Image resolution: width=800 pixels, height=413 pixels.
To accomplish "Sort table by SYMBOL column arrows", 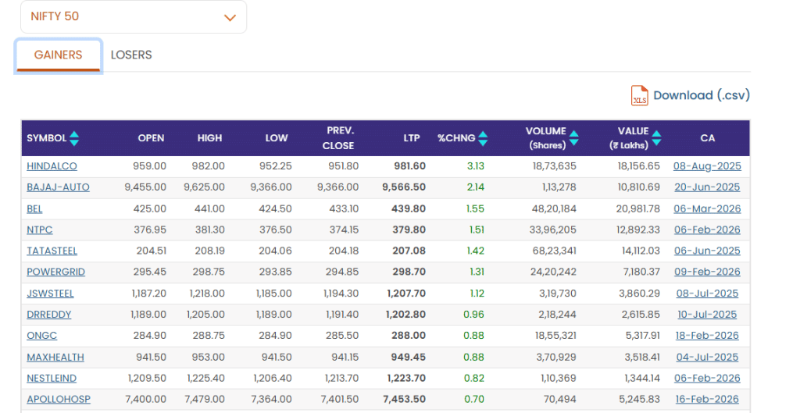I will (74, 138).
